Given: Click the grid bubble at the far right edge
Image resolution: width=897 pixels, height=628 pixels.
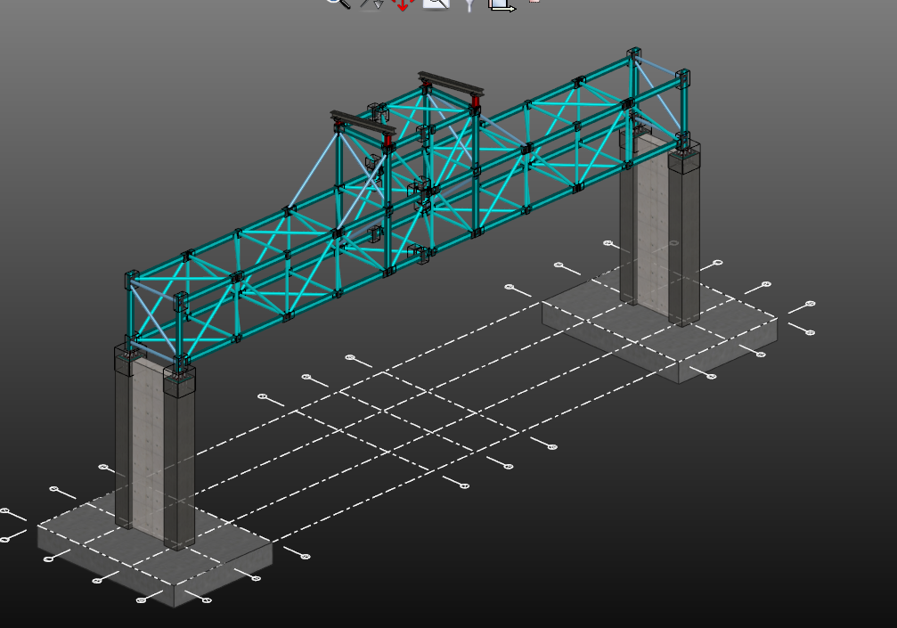Looking at the screenshot, I should point(810,304).
